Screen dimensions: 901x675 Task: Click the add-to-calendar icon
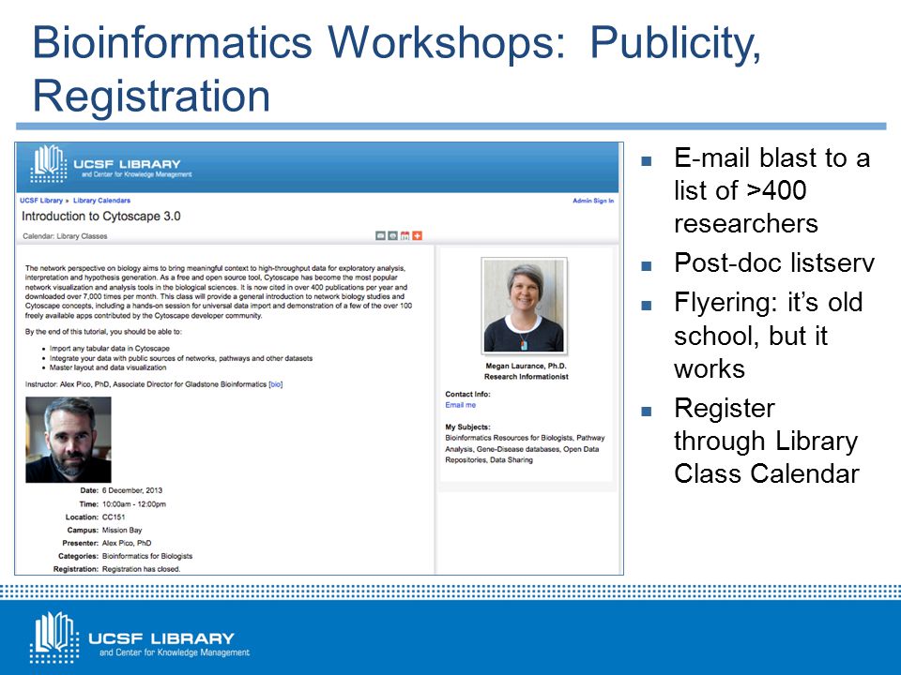click(x=405, y=236)
